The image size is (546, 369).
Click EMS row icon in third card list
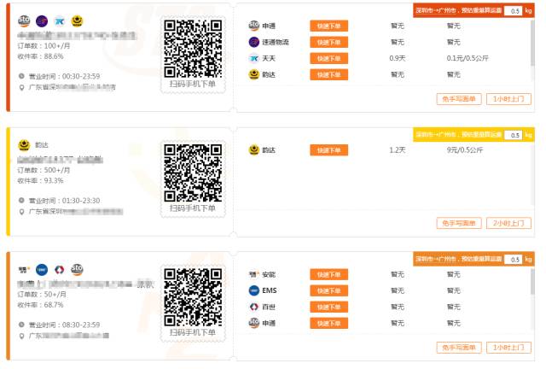point(254,290)
